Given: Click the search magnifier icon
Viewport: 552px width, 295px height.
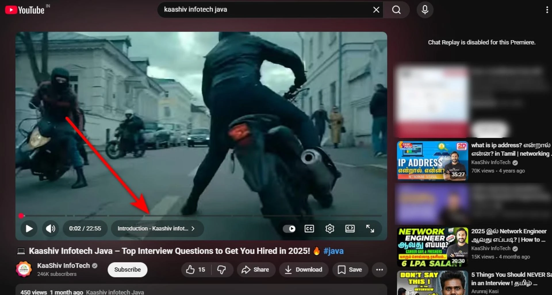Looking at the screenshot, I should 396,10.
